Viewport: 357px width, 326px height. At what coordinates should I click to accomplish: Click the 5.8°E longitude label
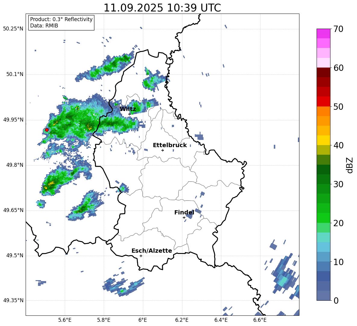click(104, 320)
